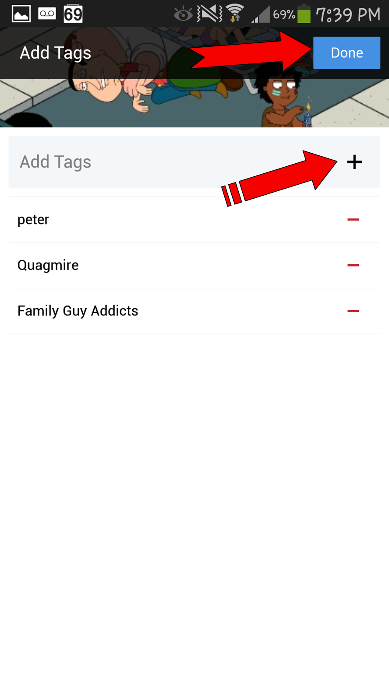Tap the green battery icon
The width and height of the screenshot is (389, 691).
pyautogui.click(x=304, y=14)
